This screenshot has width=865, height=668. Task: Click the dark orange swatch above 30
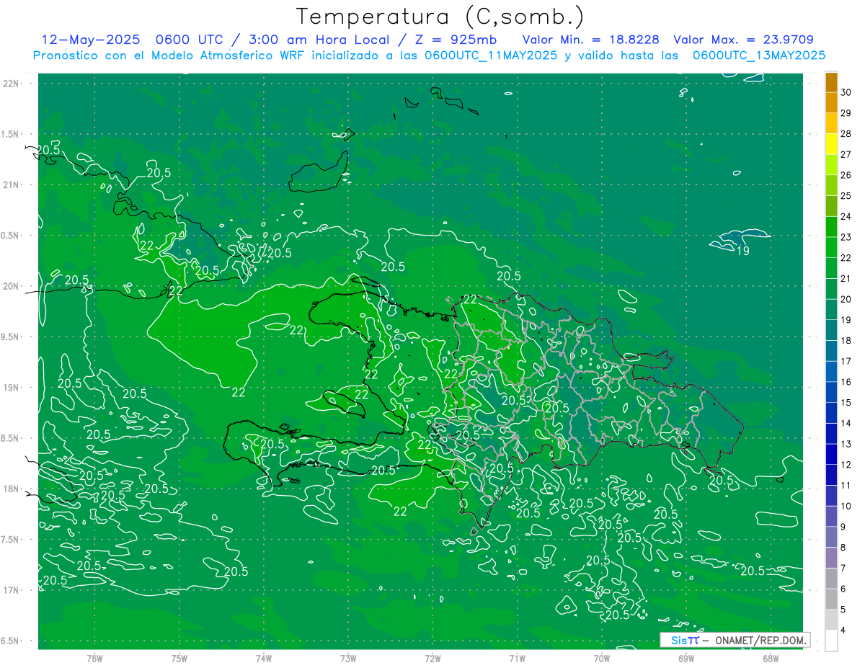pos(831,82)
